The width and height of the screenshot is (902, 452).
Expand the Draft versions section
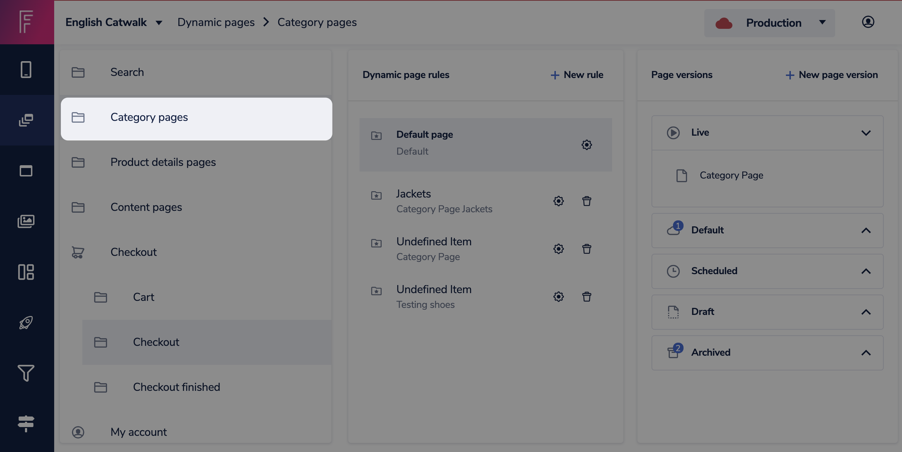[866, 312]
